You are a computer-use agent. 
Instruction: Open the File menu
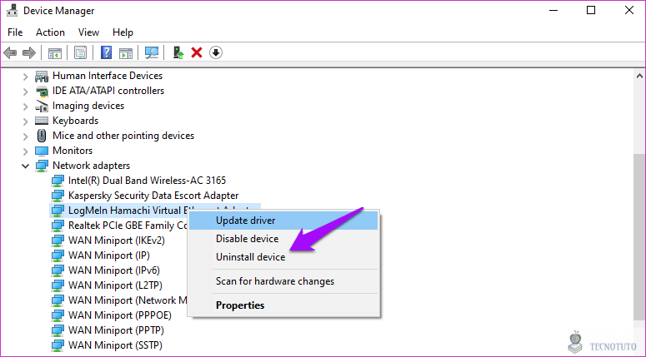tap(15, 32)
